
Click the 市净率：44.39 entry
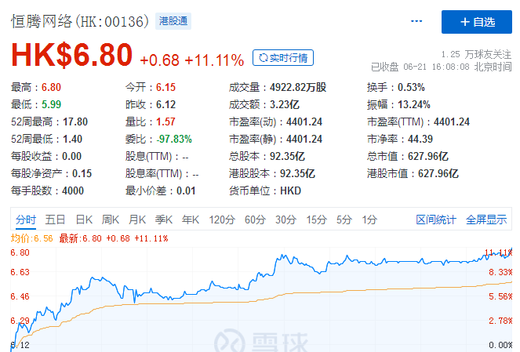400,139
